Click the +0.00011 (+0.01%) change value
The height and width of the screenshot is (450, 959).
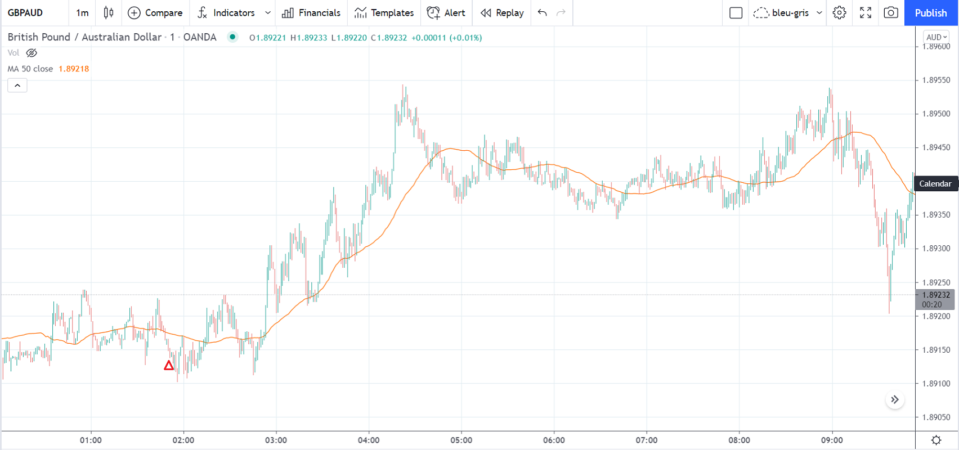coord(447,38)
